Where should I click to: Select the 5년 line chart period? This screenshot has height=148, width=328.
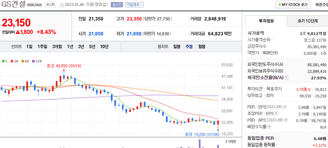coord(92,47)
